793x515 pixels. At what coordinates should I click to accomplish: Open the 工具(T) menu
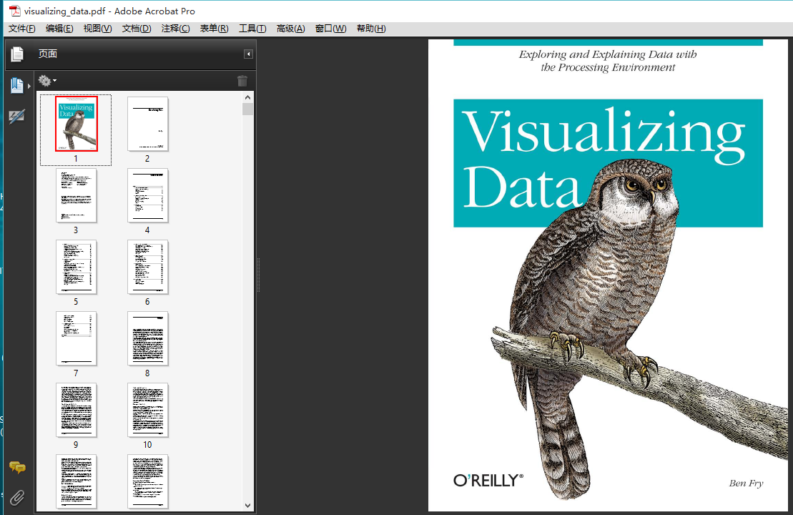tap(252, 29)
